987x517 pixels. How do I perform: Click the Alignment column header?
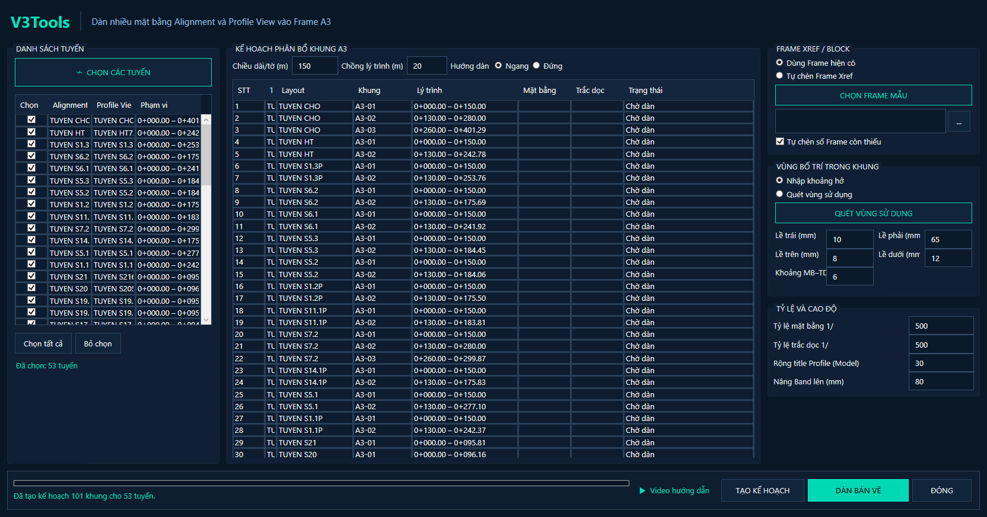[x=70, y=105]
